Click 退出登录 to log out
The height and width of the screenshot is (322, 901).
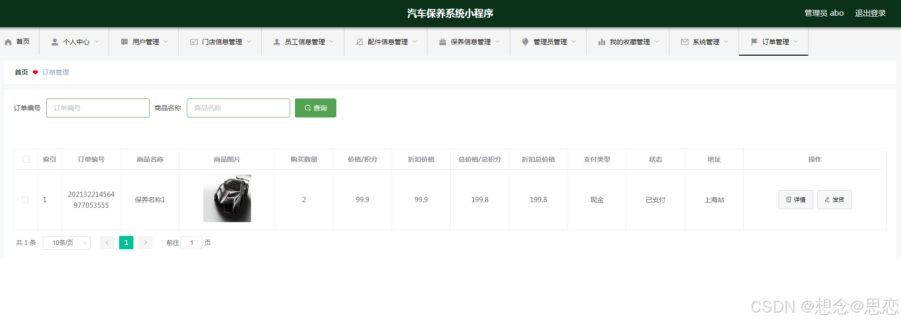871,13
